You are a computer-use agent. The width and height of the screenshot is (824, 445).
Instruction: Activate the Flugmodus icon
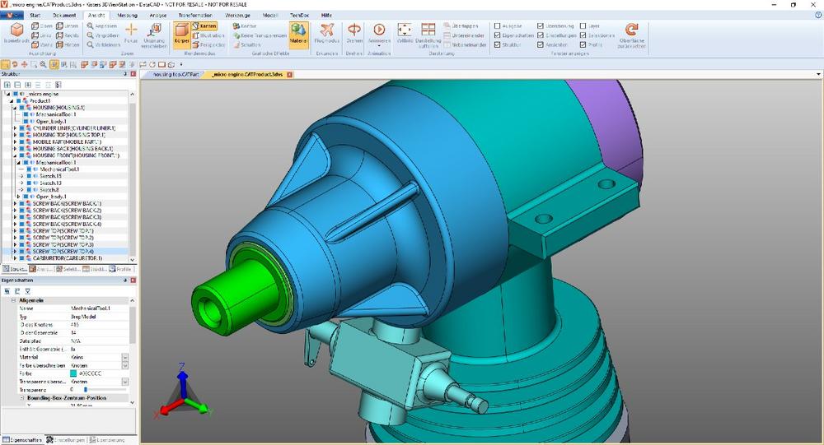click(326, 33)
